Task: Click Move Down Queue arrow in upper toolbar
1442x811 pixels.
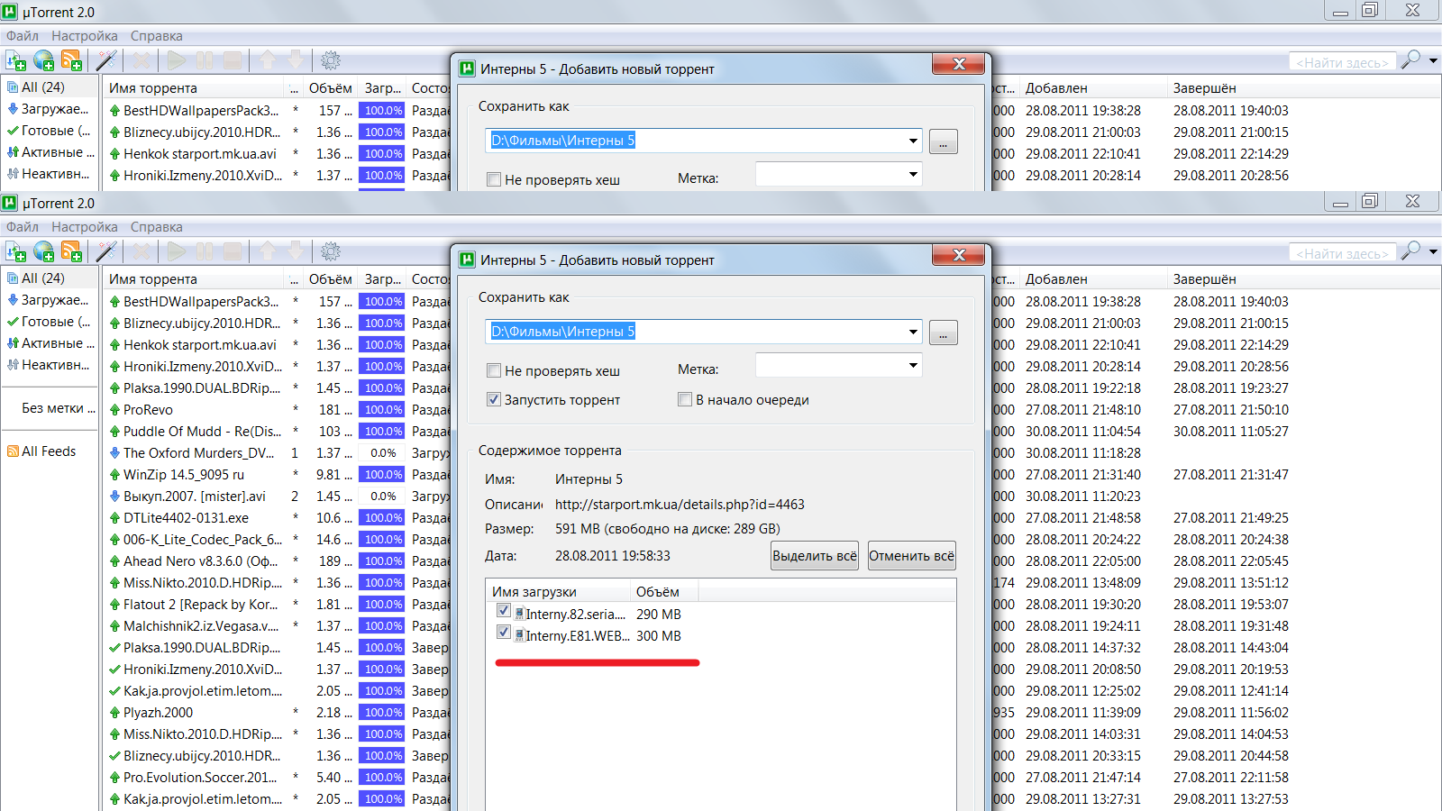Action: point(296,60)
